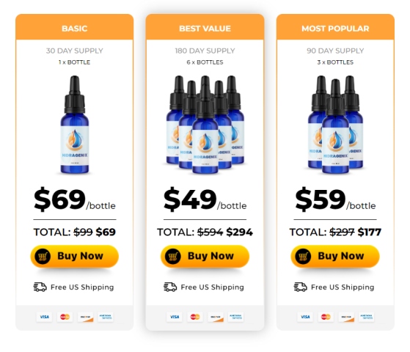
Task: Select the BASIC header banner
Action: (x=75, y=27)
